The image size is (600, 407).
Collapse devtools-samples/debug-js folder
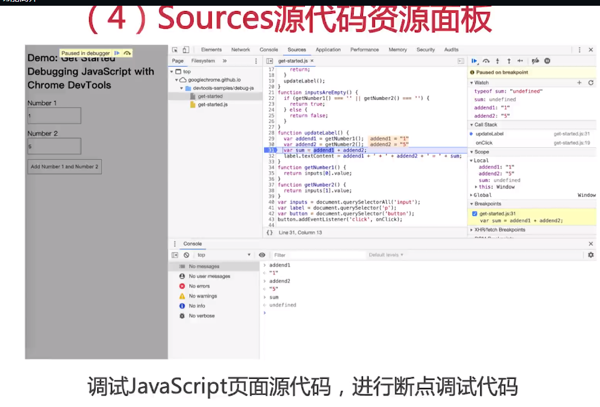point(181,89)
